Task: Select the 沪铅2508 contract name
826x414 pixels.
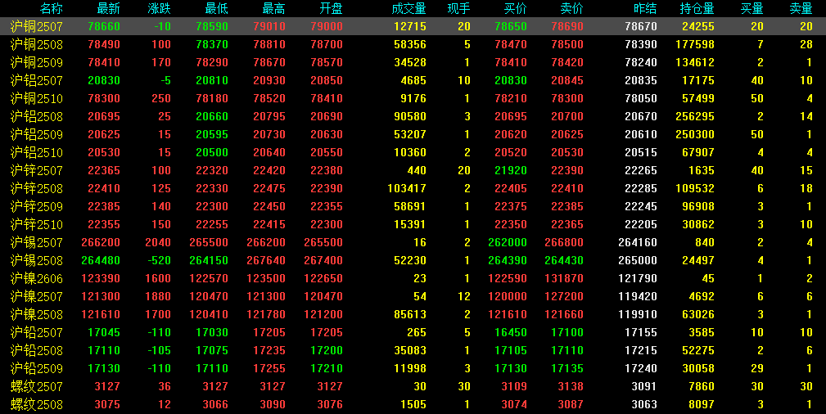Action: (36, 350)
